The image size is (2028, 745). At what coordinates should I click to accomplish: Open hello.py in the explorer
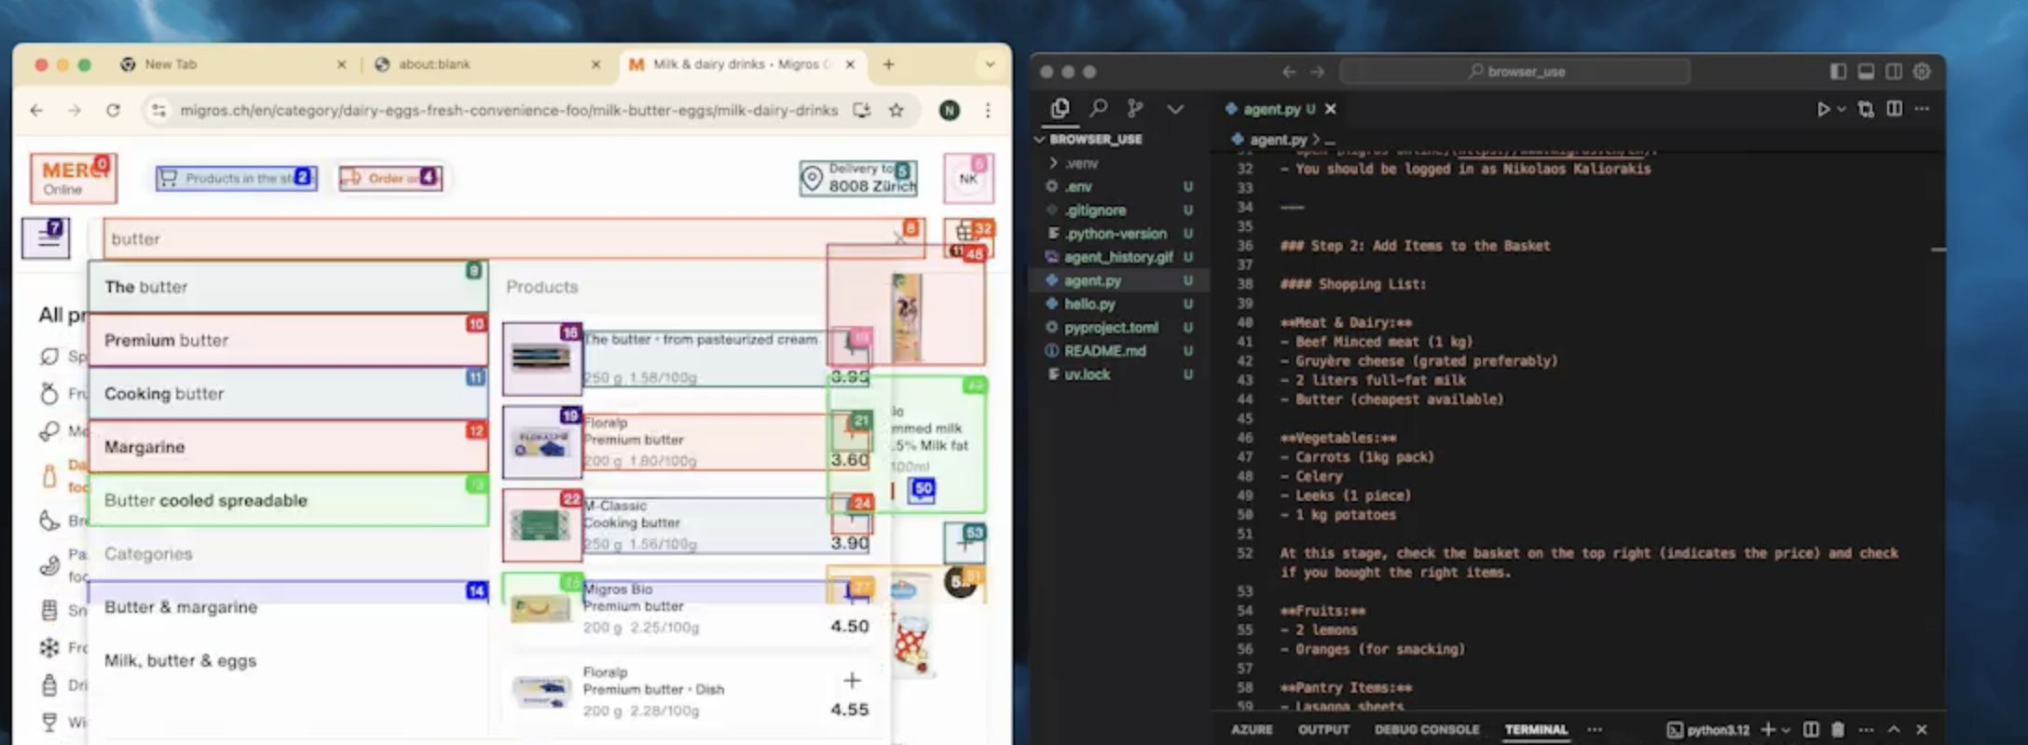1089,304
